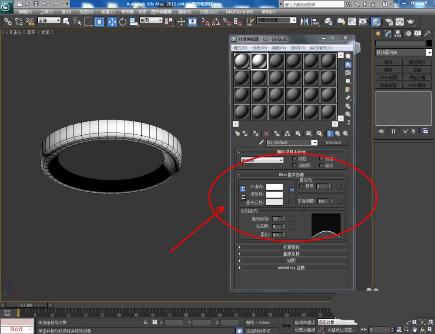
Task: Click Sample Type sphere icon beside slots
Action: point(348,56)
